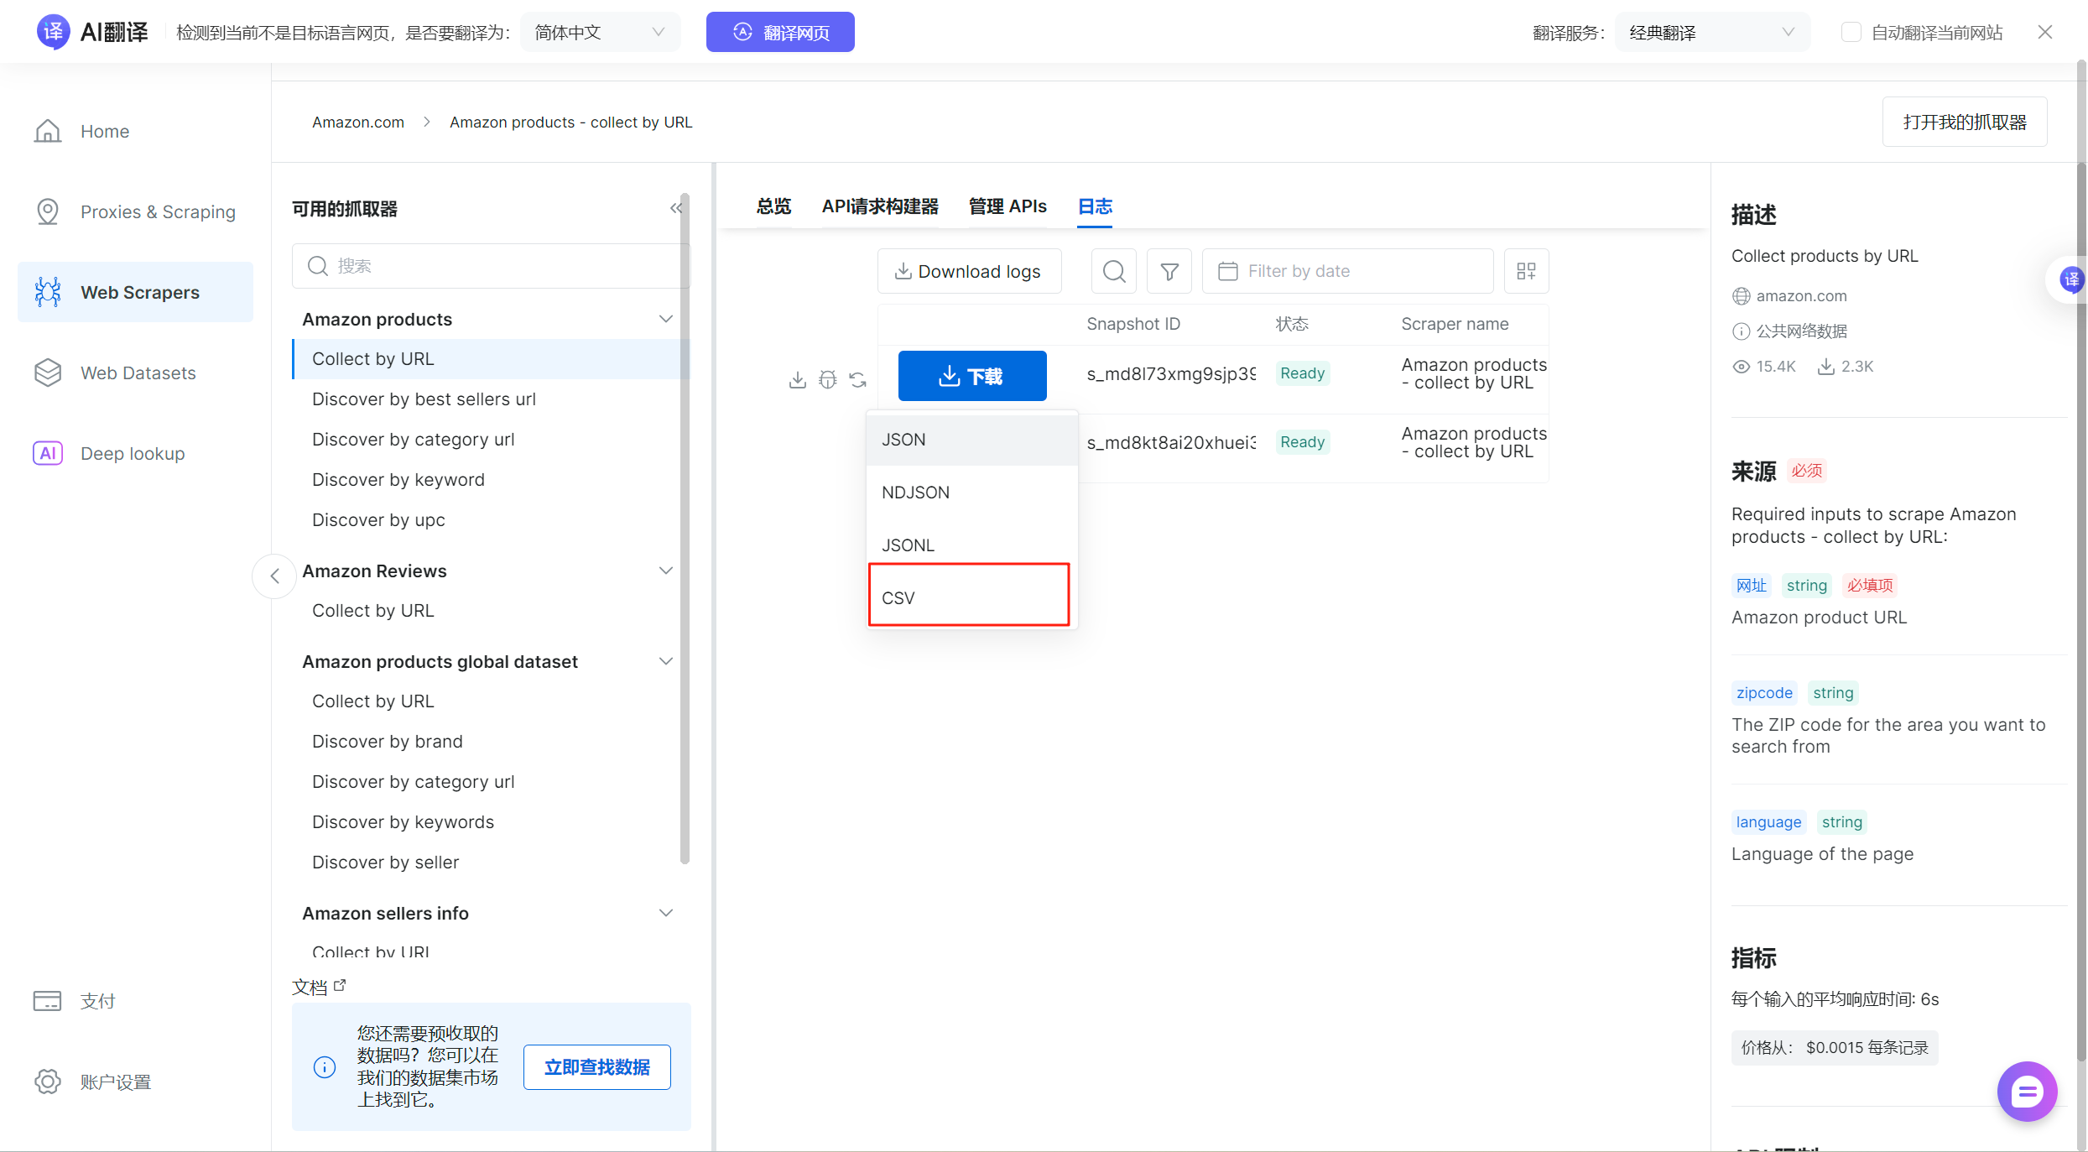Screen dimensions: 2088x1152
Task: Click the scraper list scrollbar
Action: pyautogui.click(x=685, y=528)
